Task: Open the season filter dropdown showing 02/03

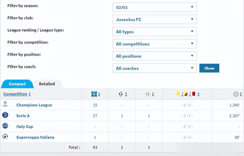Action: (x=155, y=7)
